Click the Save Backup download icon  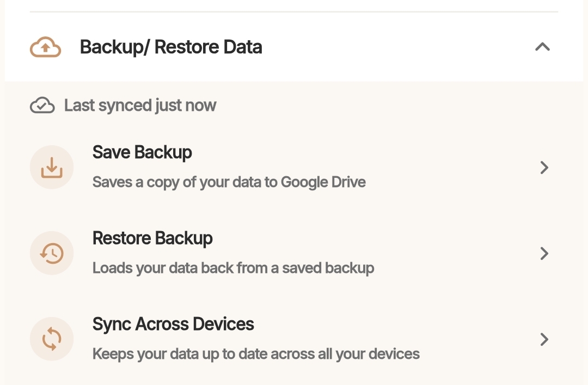tap(52, 167)
